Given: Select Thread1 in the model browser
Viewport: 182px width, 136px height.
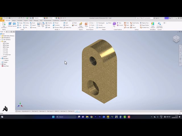Looking at the screenshot, I should (5, 62).
